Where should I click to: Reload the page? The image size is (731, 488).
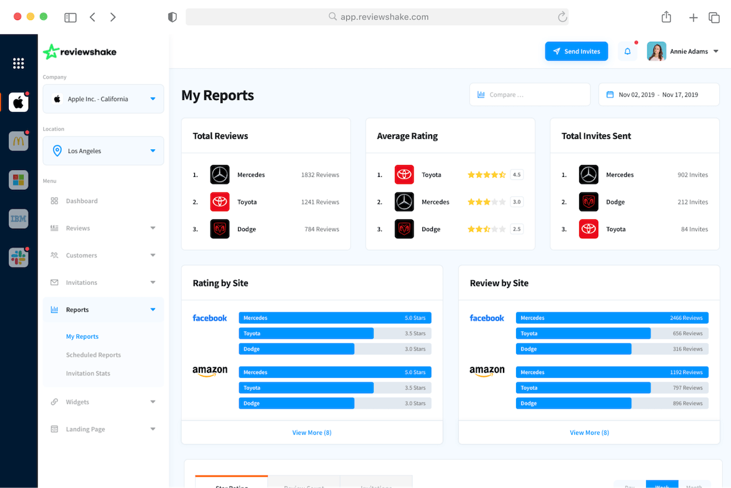562,17
